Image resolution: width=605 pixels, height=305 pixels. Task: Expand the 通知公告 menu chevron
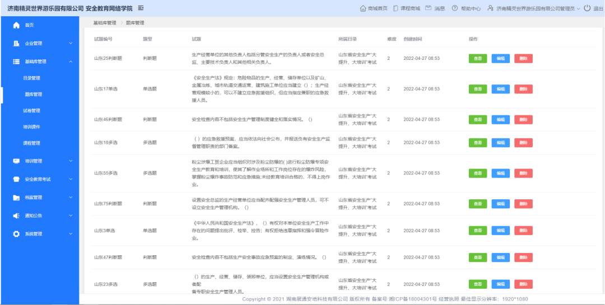click(71, 215)
